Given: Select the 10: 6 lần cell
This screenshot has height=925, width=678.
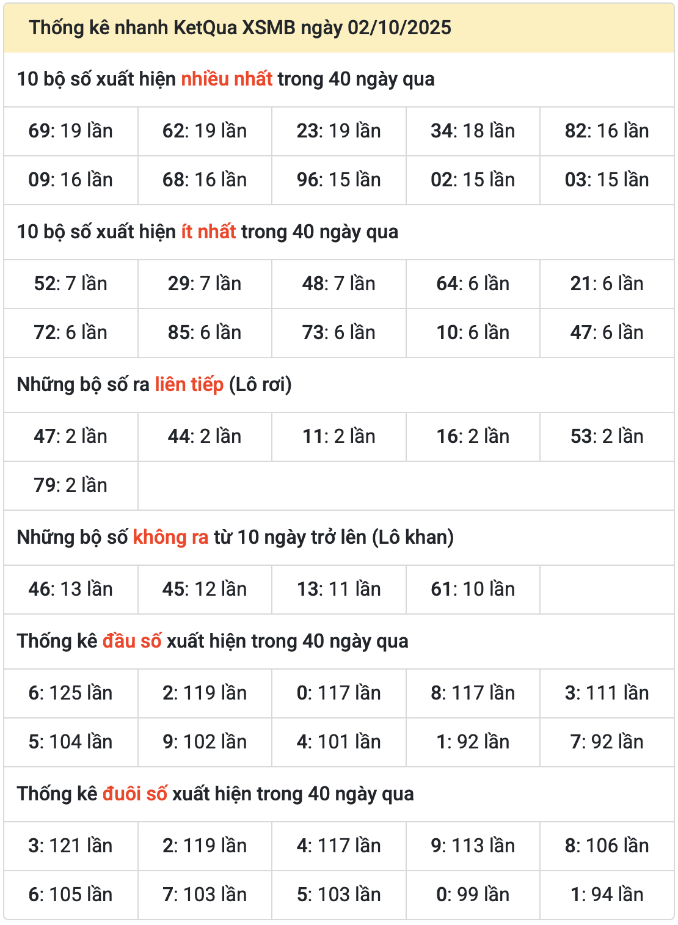Looking at the screenshot, I should [x=473, y=332].
